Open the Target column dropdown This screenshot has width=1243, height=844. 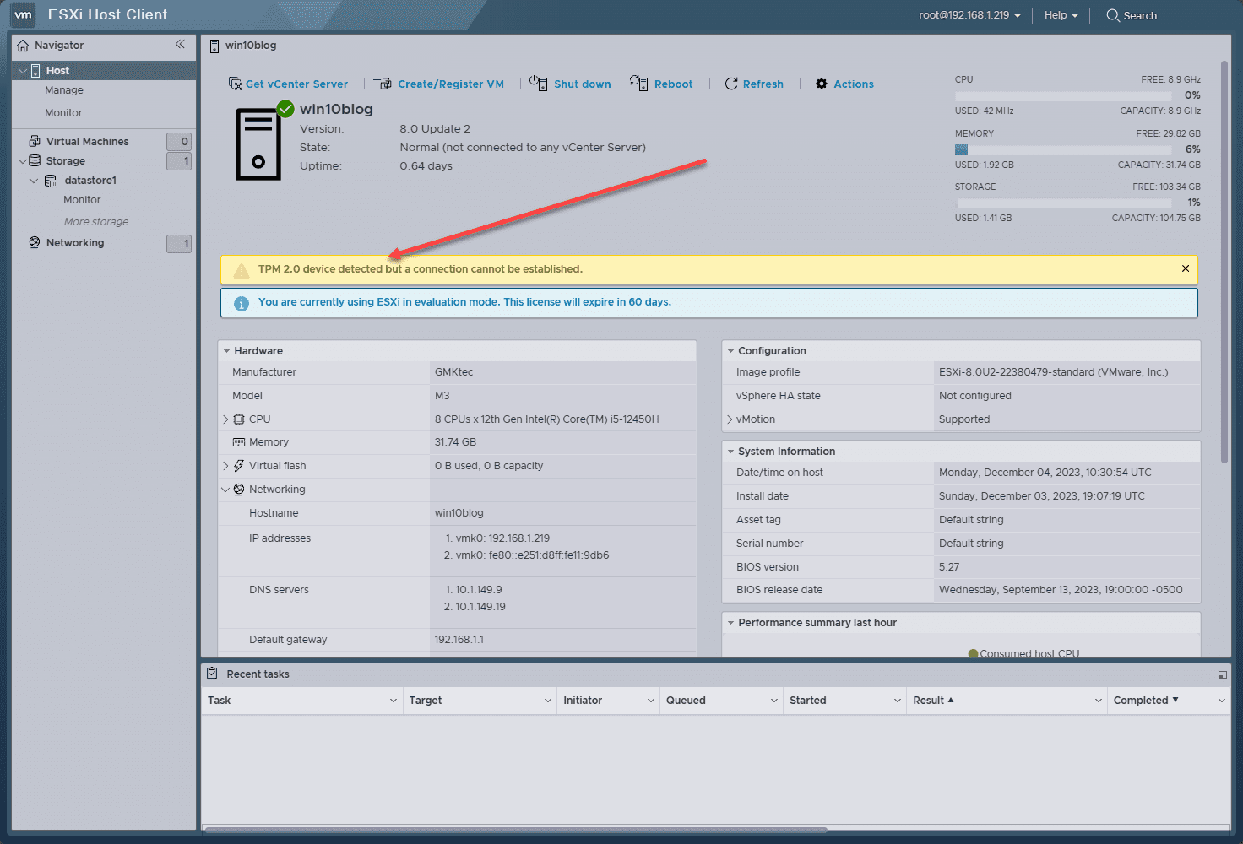coord(548,701)
